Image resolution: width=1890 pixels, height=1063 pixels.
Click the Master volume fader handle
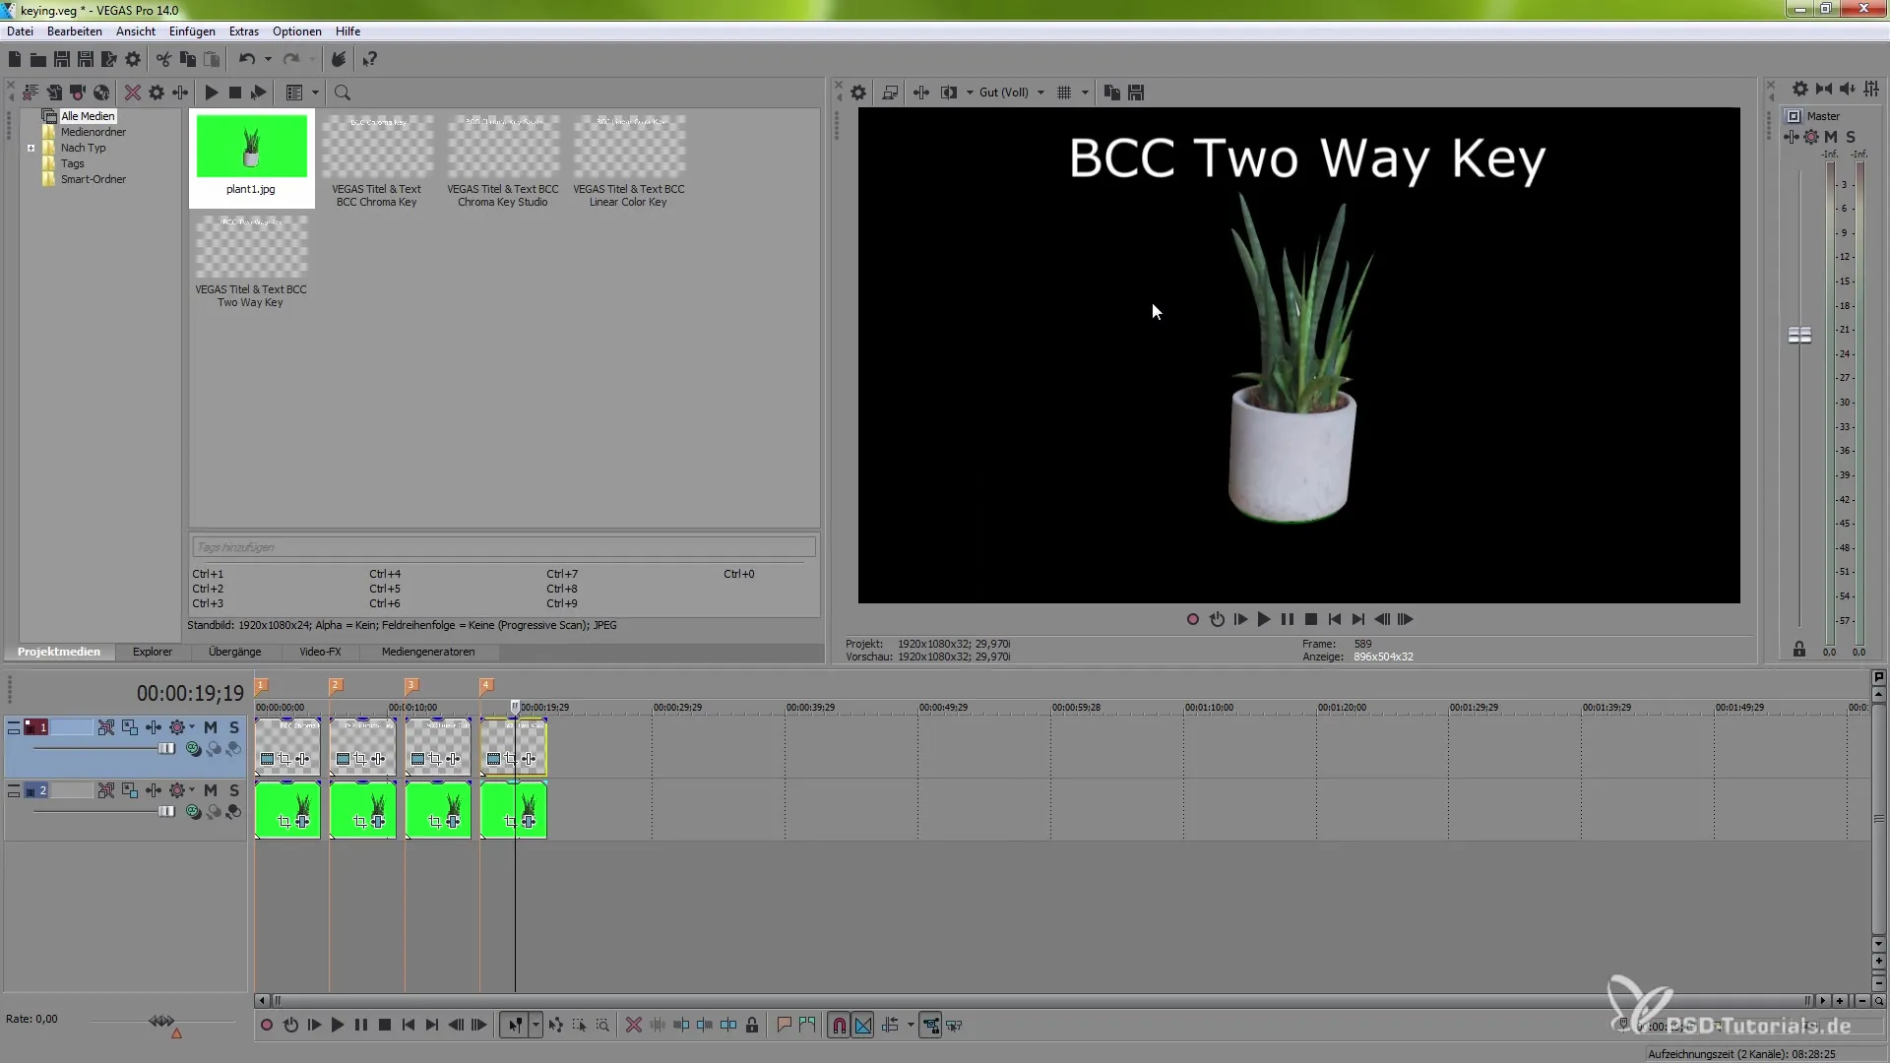(1799, 336)
